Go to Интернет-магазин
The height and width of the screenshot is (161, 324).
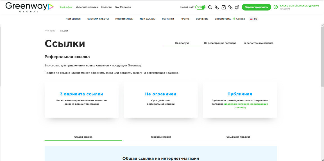pos(87,7)
